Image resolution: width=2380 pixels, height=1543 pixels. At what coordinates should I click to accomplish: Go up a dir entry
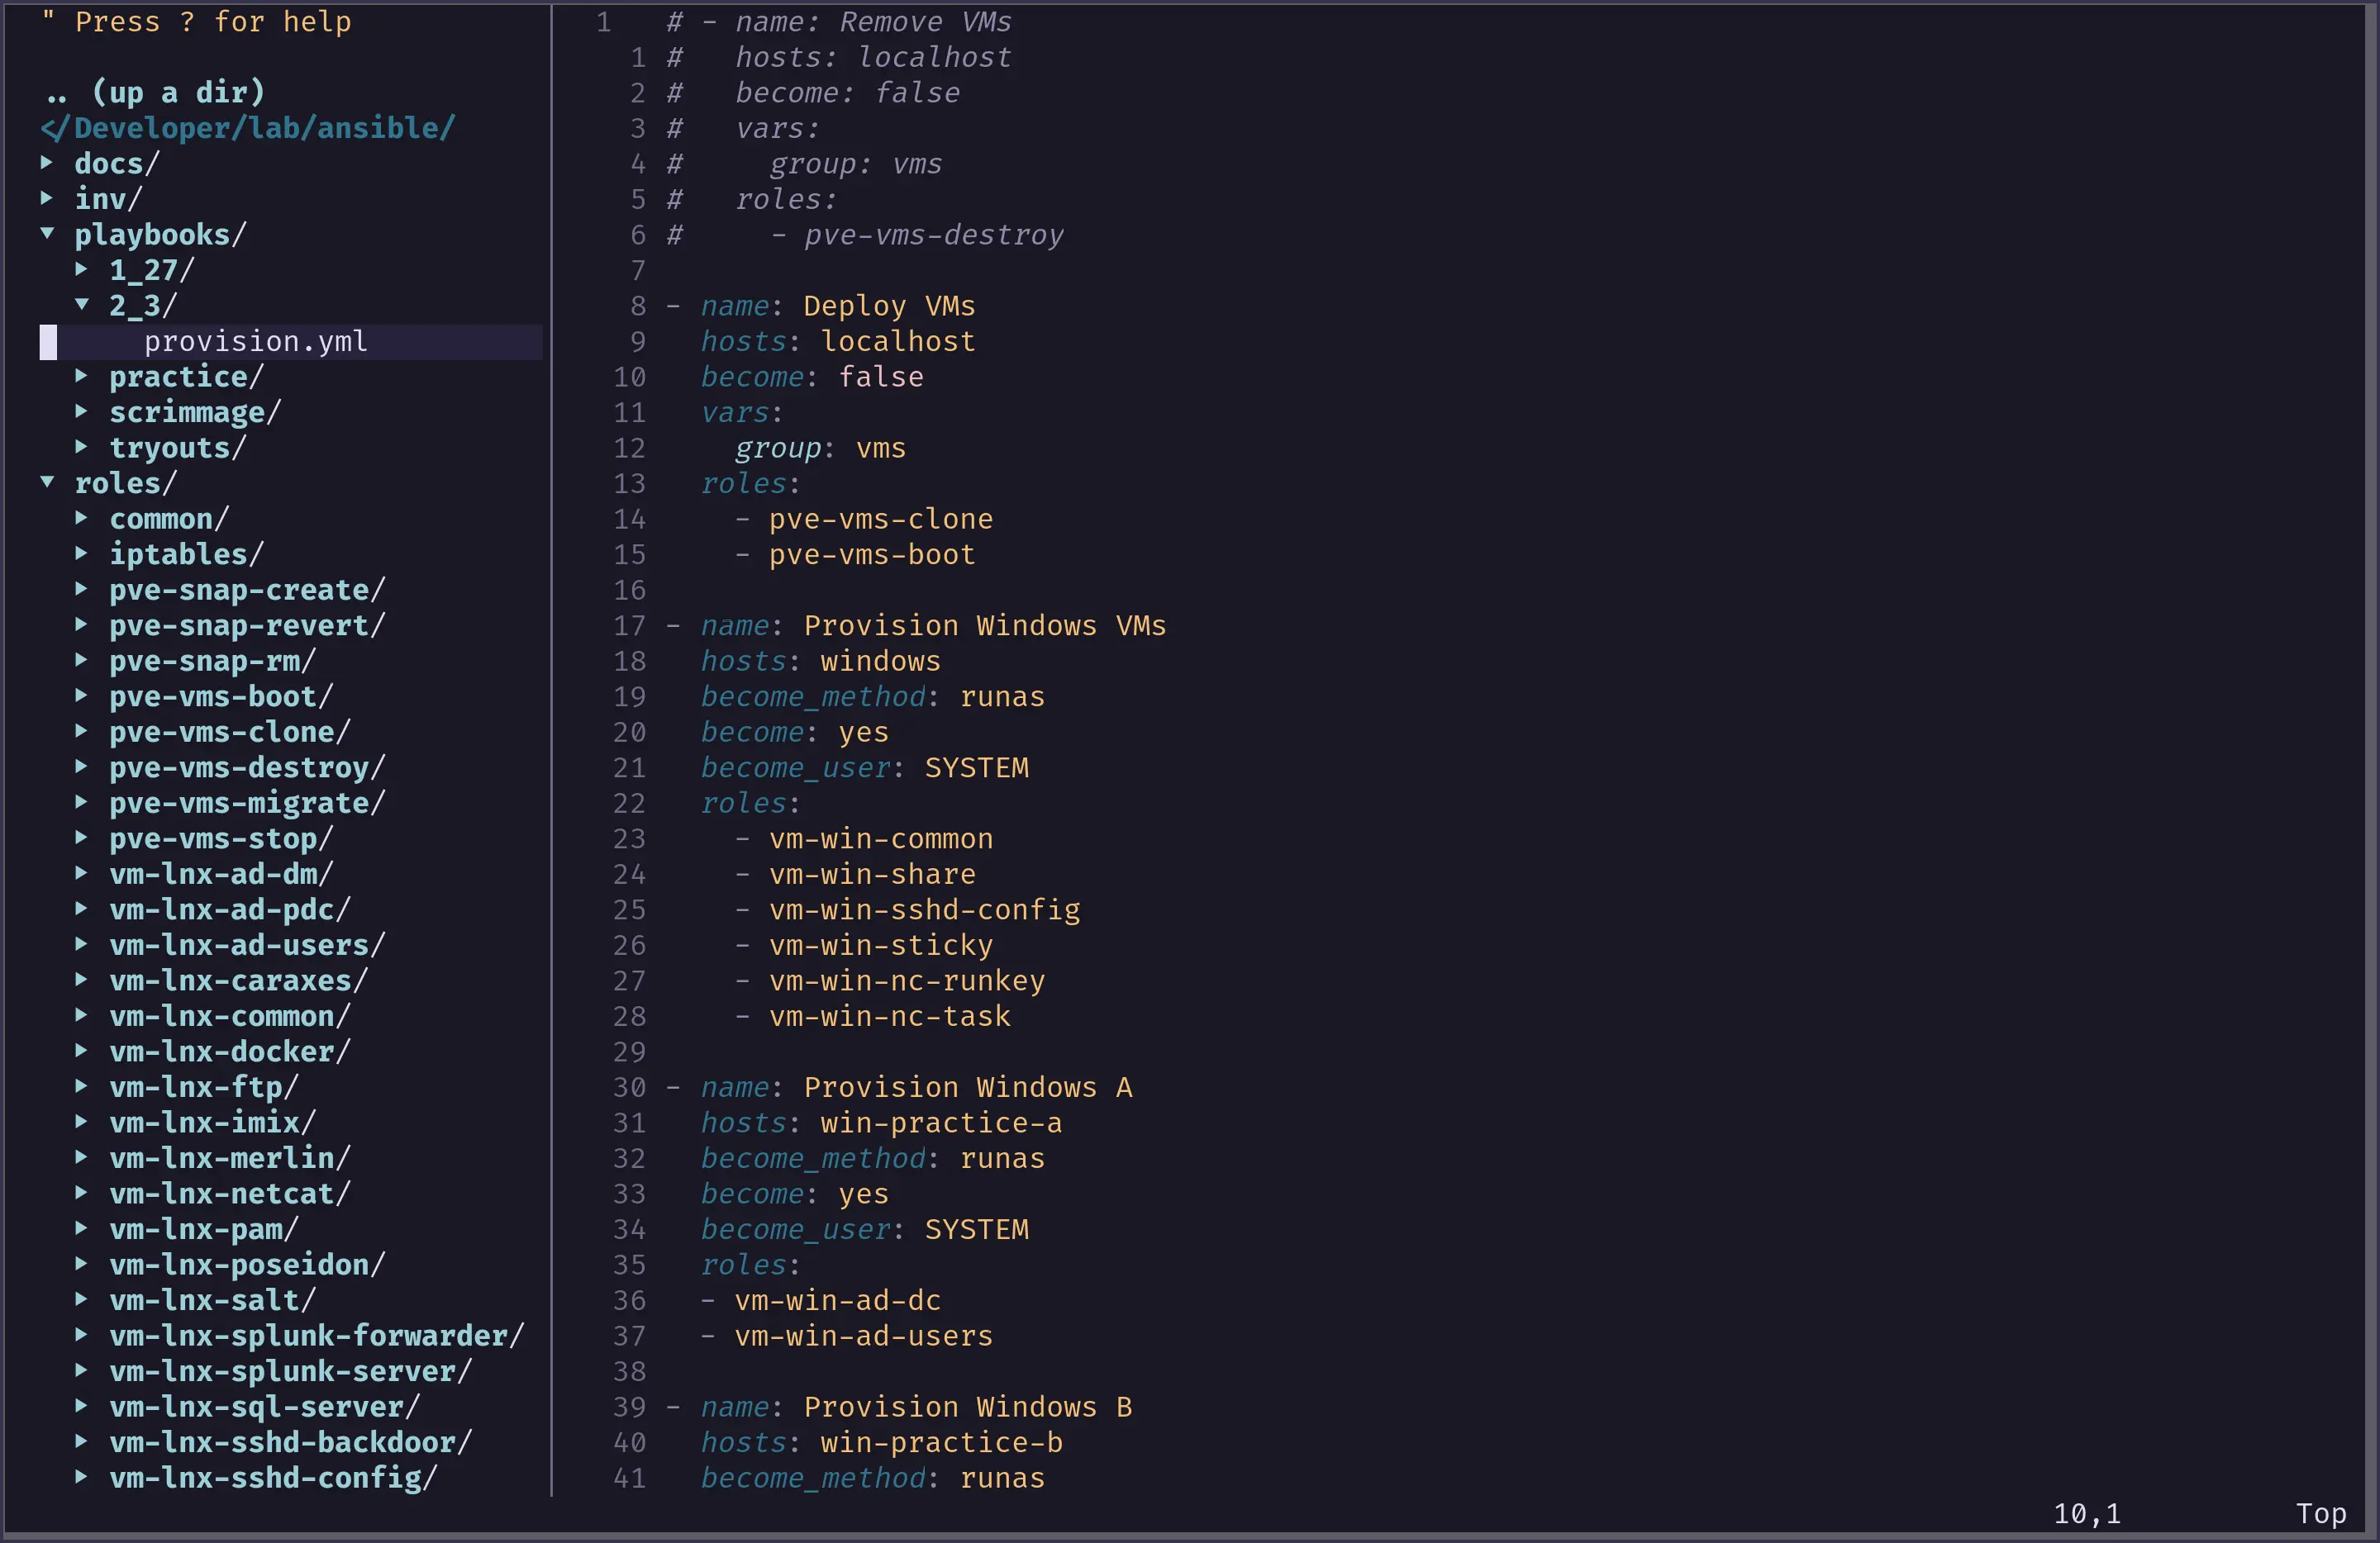coord(155,92)
